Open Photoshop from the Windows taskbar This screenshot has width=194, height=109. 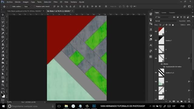(94, 106)
